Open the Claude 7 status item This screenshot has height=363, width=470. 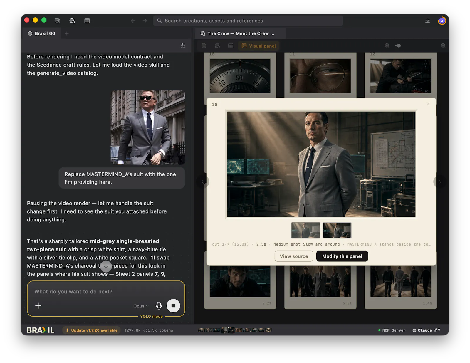click(427, 330)
